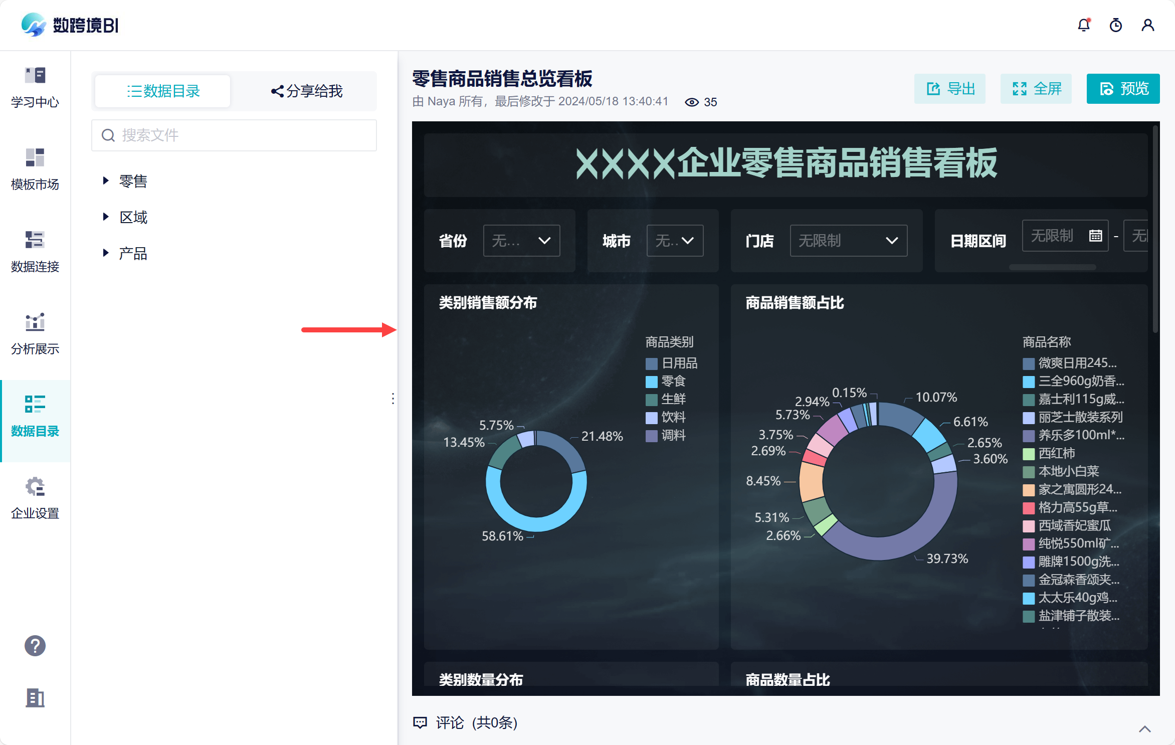Image resolution: width=1175 pixels, height=745 pixels.
Task: Open 分析展示 sidebar section
Action: 35,323
